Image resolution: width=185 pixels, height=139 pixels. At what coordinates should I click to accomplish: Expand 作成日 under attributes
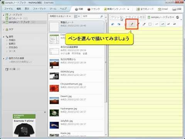[7, 40]
